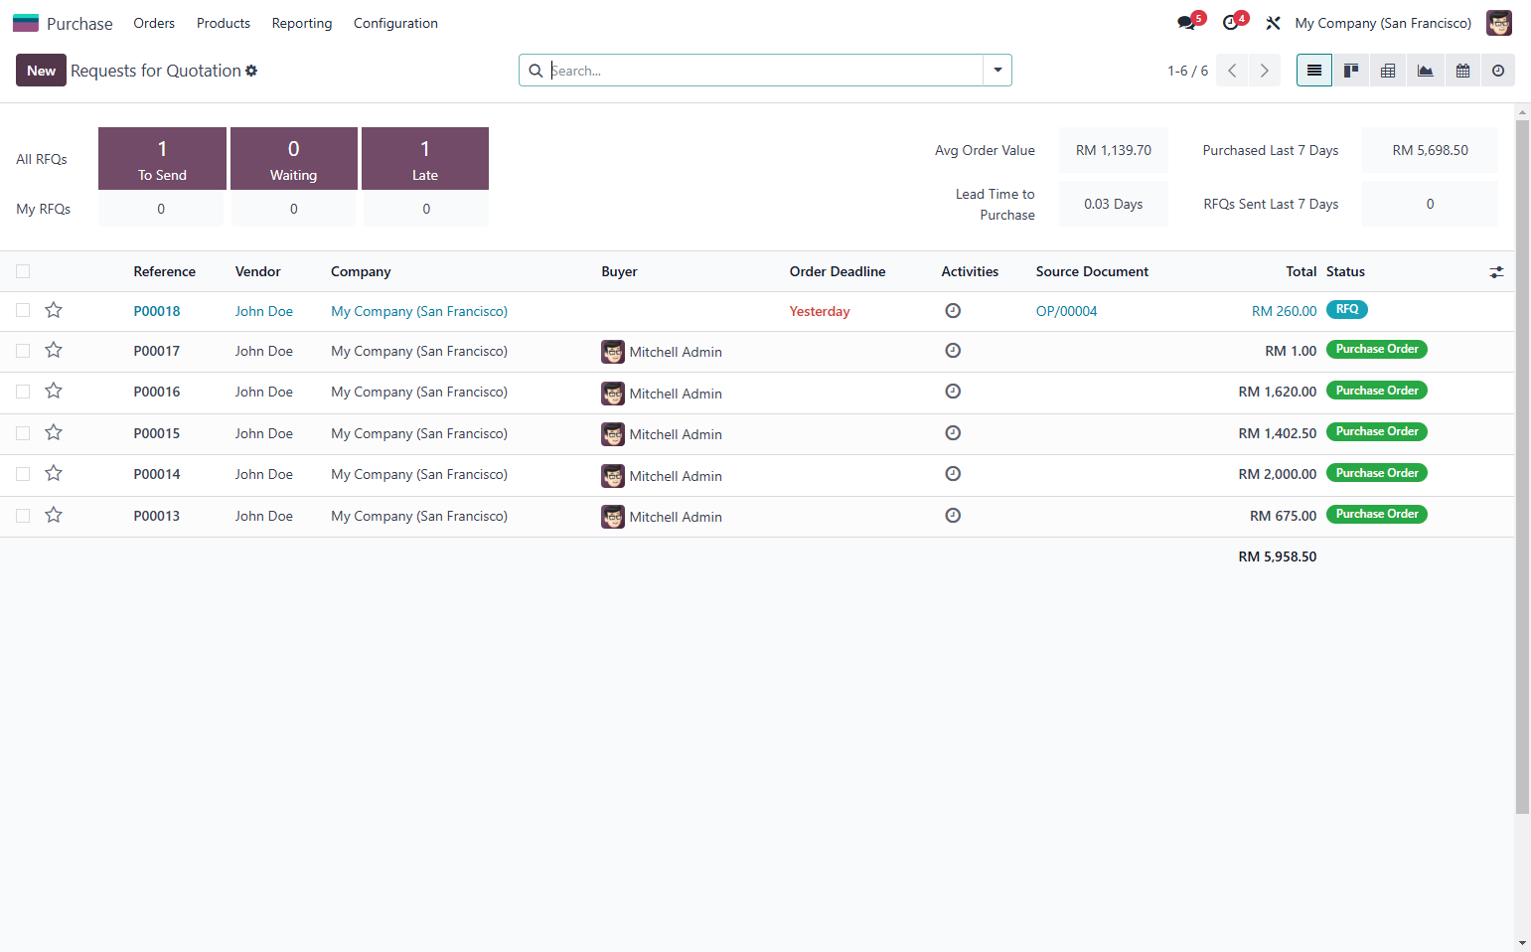Tick the checkbox for P00017

tap(23, 351)
